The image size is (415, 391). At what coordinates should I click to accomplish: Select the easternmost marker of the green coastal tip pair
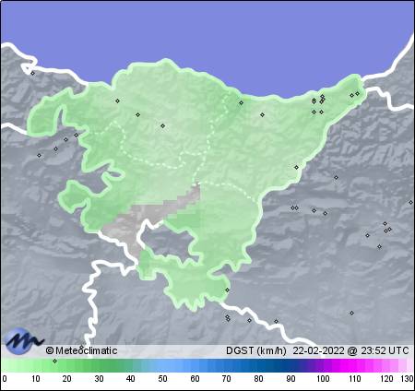[x=357, y=93]
